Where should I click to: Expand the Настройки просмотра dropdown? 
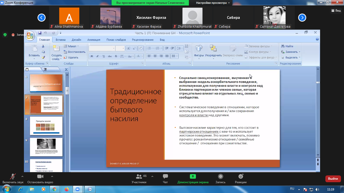pos(213,3)
